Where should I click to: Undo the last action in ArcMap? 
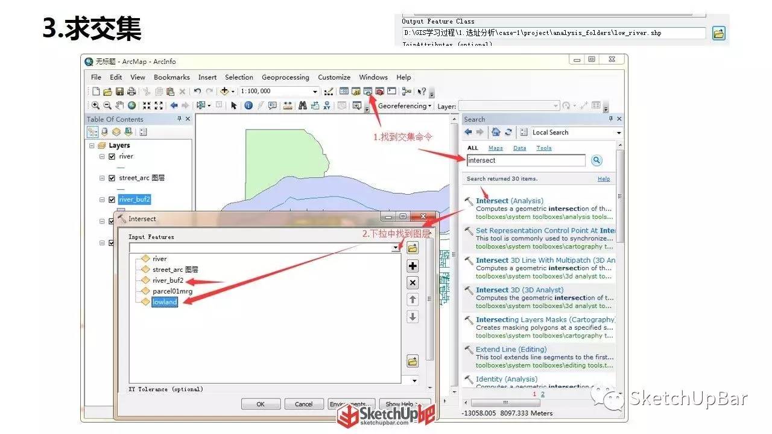pos(197,92)
